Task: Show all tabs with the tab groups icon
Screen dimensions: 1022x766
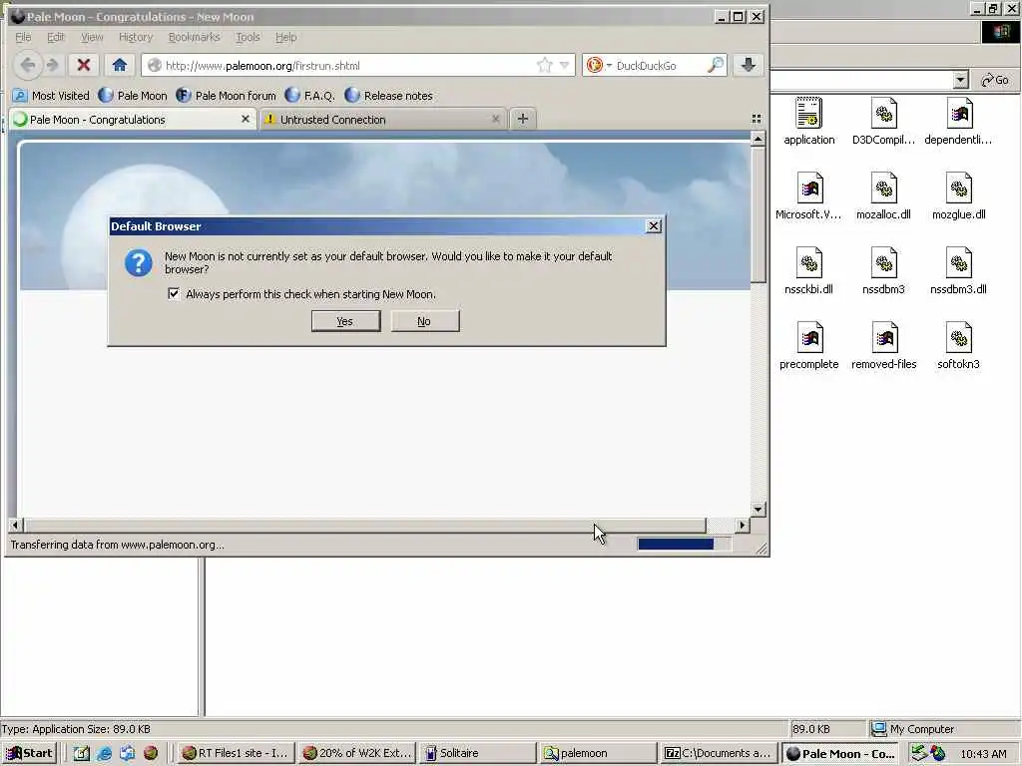Action: pyautogui.click(x=757, y=119)
